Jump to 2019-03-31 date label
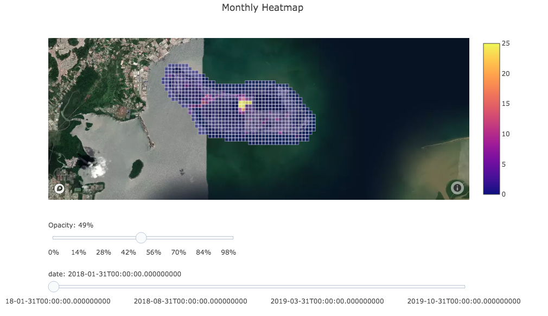The height and width of the screenshot is (316, 548). point(327,301)
